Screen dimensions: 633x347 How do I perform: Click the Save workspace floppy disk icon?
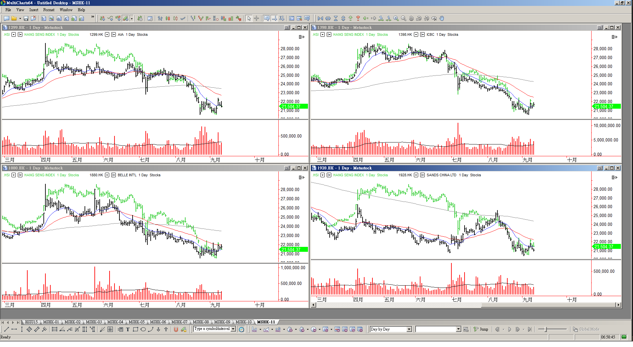point(26,18)
